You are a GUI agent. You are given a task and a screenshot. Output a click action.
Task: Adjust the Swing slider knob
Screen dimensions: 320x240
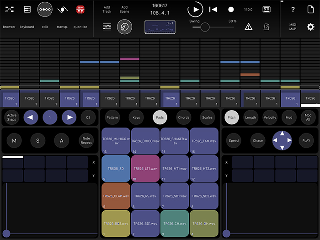205,27
